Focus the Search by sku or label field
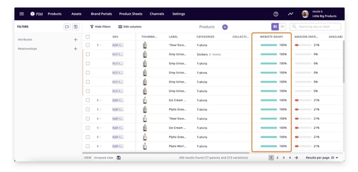This screenshot has height=172, width=358. coord(316,27)
